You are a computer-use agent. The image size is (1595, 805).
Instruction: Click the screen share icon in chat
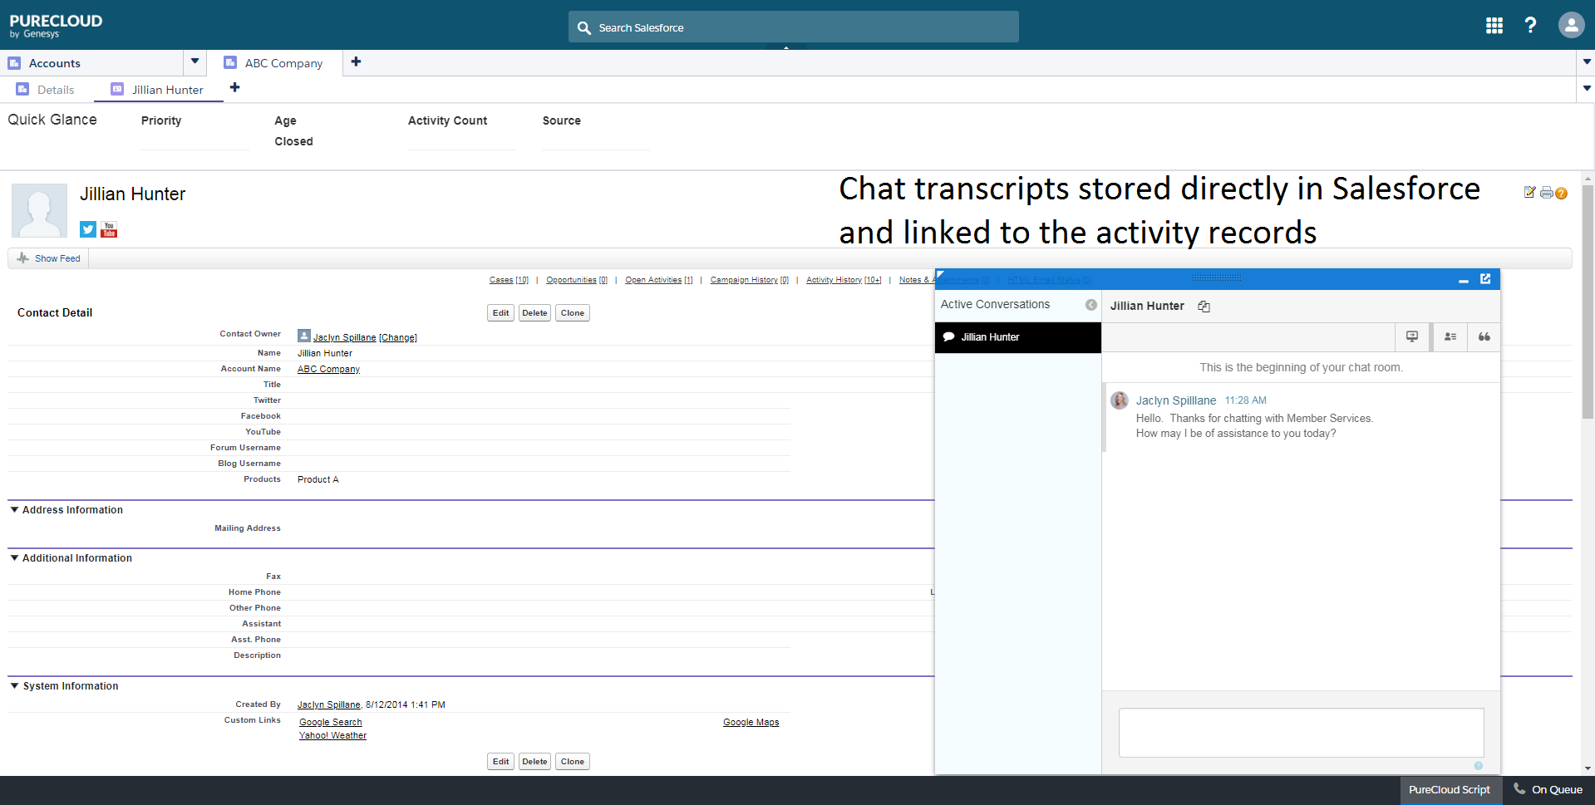point(1412,336)
